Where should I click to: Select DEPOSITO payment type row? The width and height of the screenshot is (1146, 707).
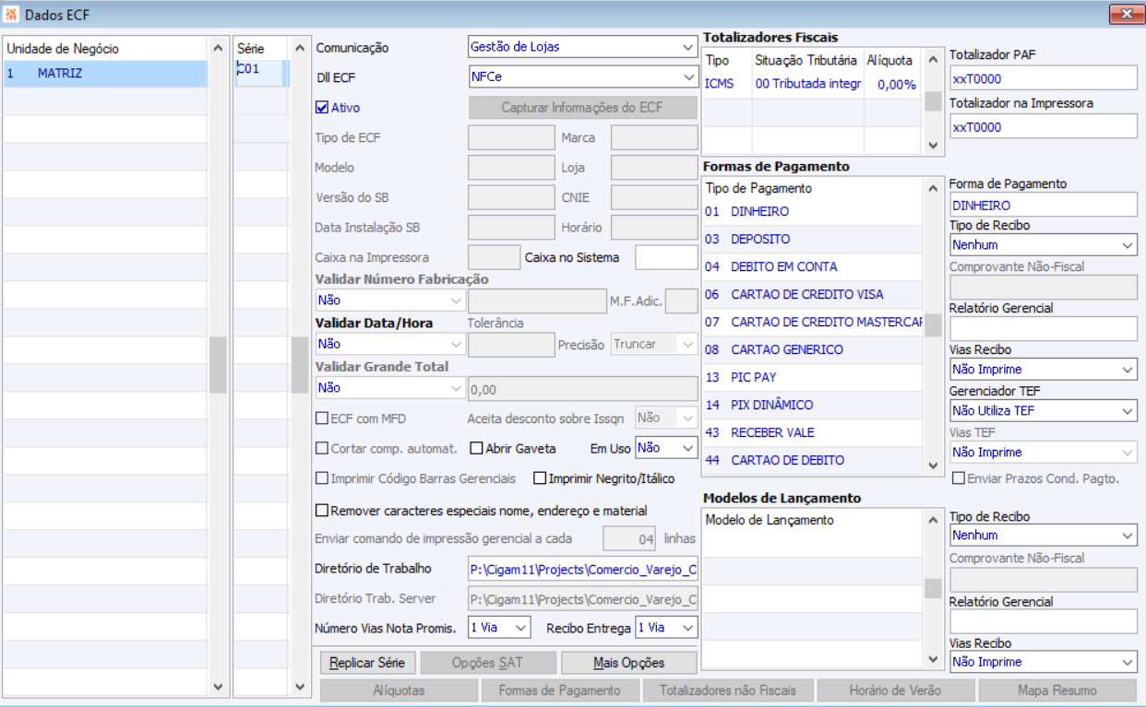point(813,239)
